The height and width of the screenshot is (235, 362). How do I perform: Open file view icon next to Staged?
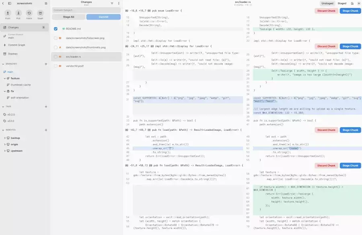tap(352, 4)
